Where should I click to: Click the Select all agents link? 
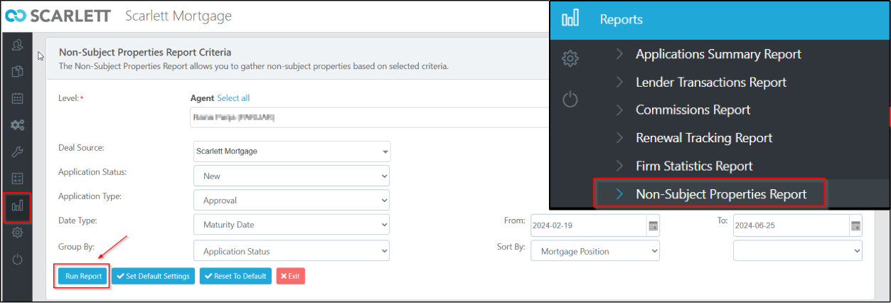(233, 98)
